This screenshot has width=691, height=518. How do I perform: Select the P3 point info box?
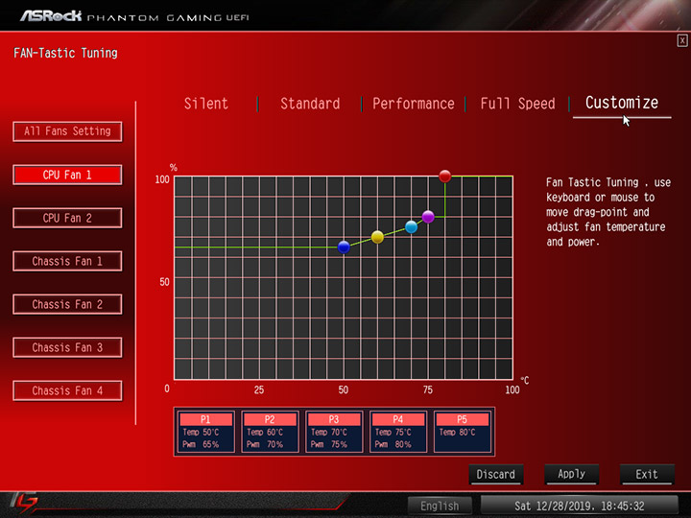point(334,432)
